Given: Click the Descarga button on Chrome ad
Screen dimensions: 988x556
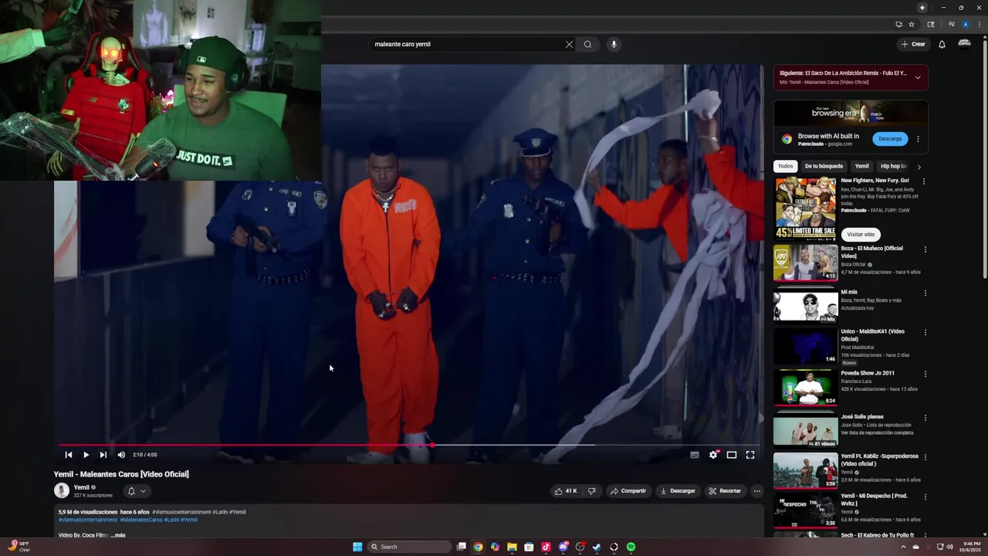Looking at the screenshot, I should pos(890,139).
